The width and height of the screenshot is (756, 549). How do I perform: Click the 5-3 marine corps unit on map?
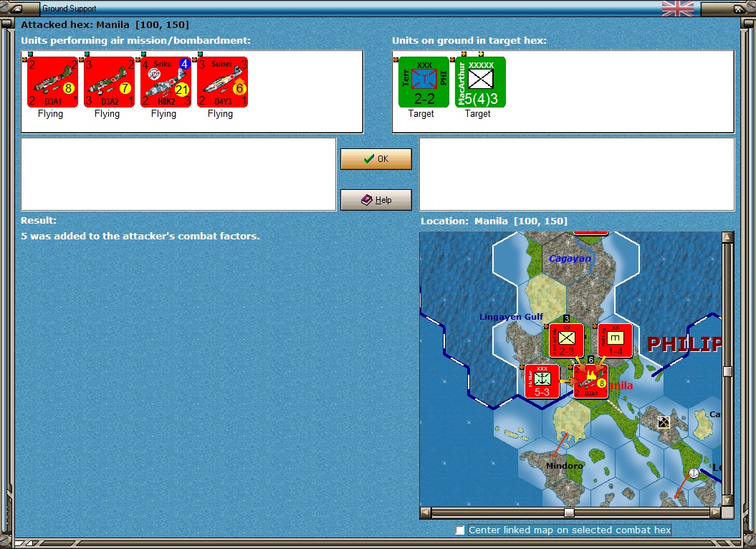[x=542, y=381]
